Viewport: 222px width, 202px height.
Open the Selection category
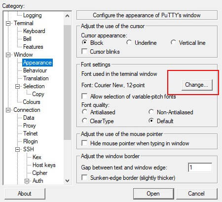pos(34,86)
